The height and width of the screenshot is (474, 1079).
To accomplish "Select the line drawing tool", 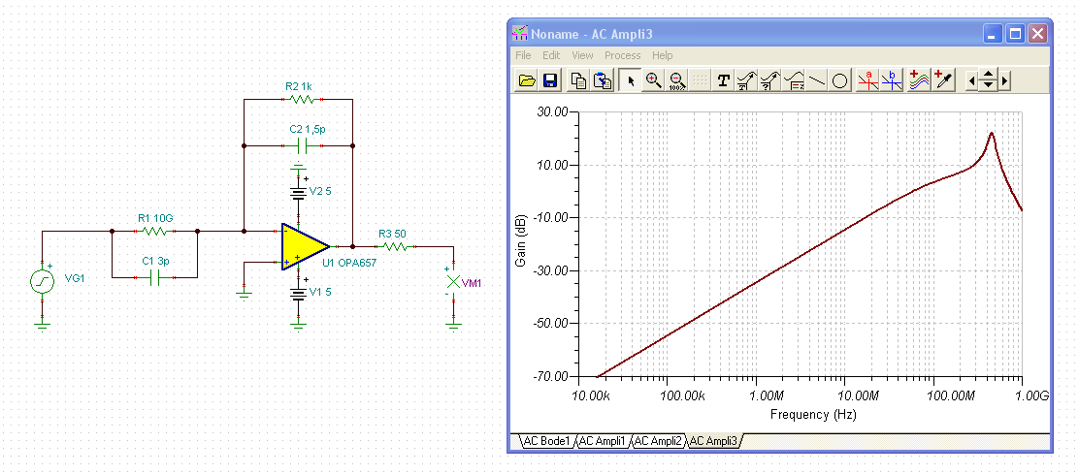I will click(817, 80).
